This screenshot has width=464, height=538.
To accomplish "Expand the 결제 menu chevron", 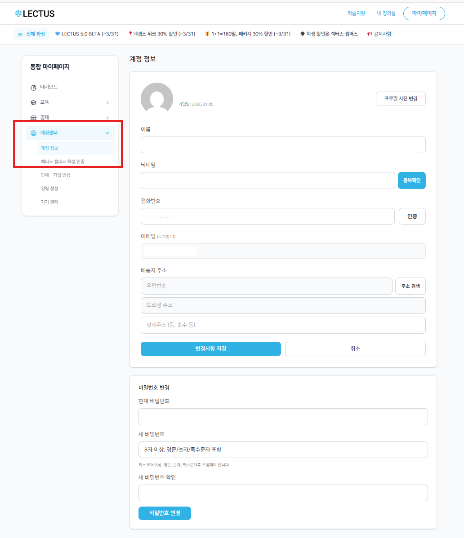I will (107, 118).
